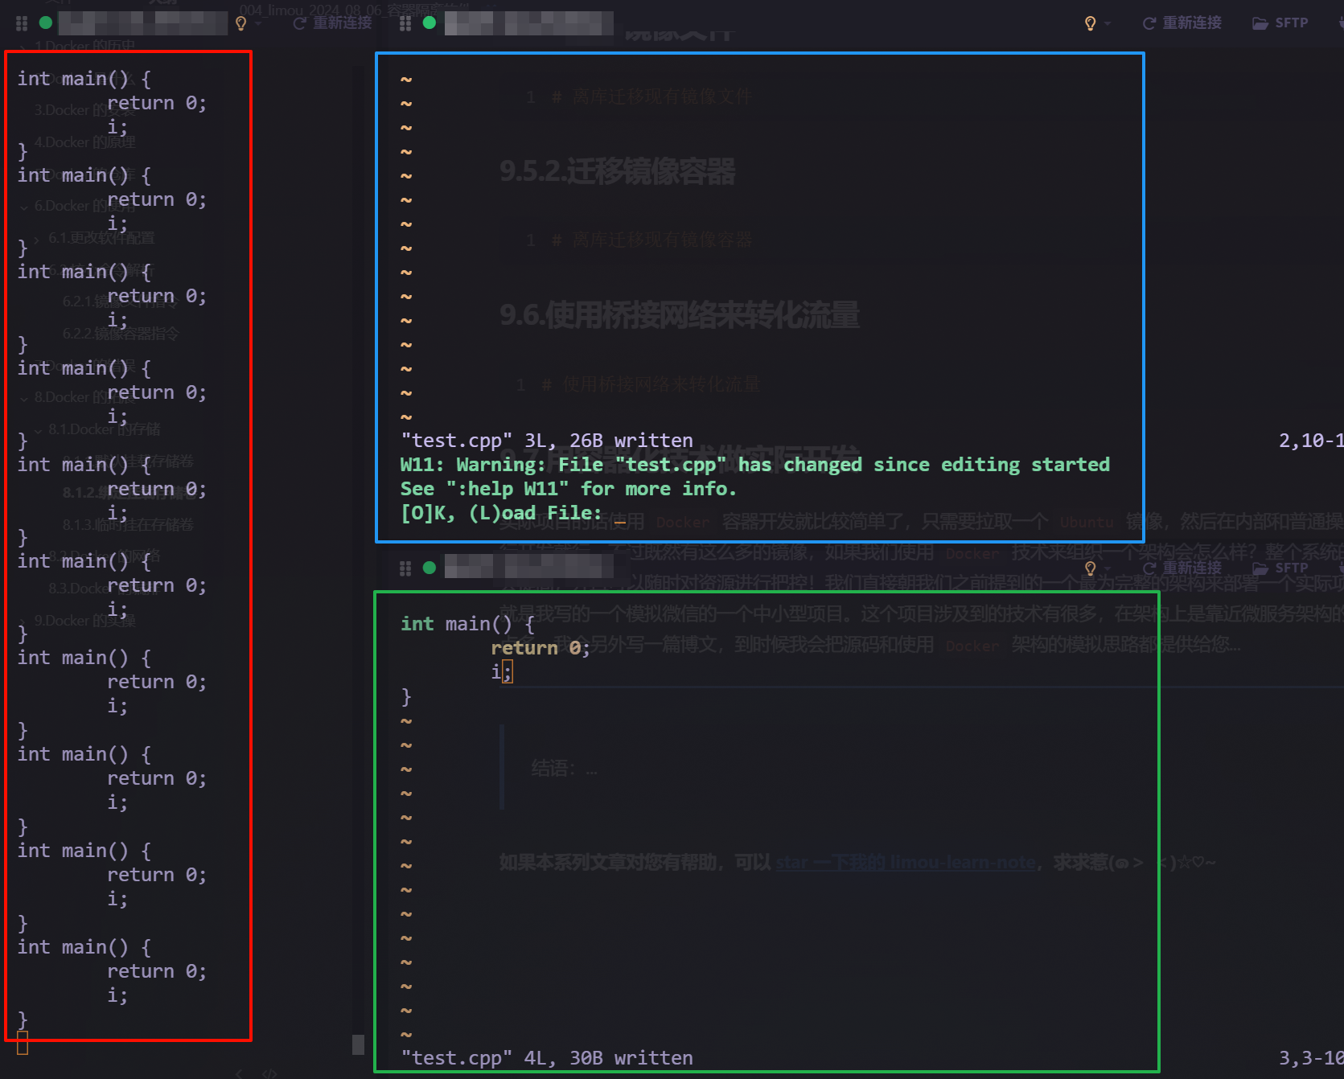Expand the lightbulb dropdown in the bottom-right pane
This screenshot has width=1344, height=1079.
pos(1108,568)
